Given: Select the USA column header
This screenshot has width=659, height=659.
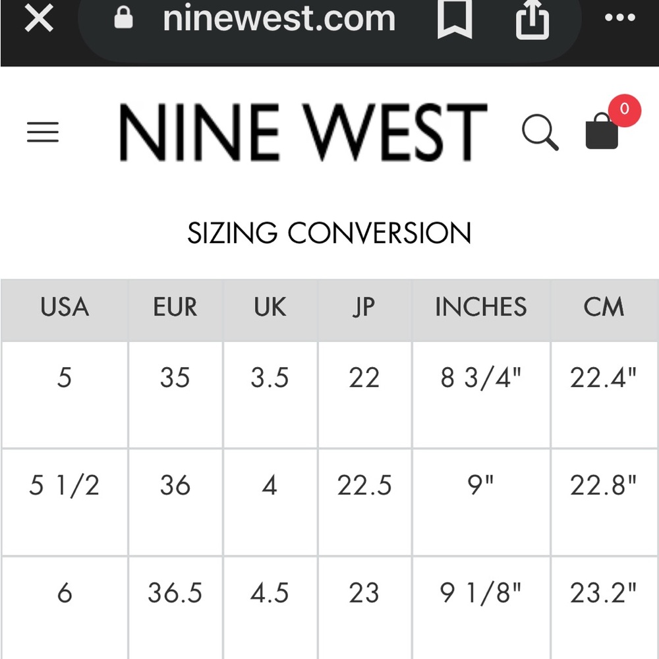Looking at the screenshot, I should tap(65, 310).
